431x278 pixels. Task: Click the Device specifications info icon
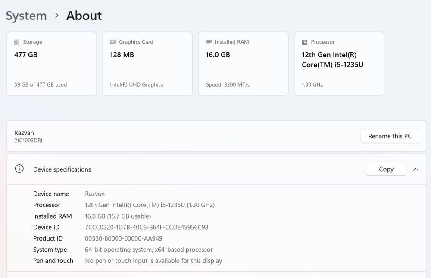pos(19,169)
